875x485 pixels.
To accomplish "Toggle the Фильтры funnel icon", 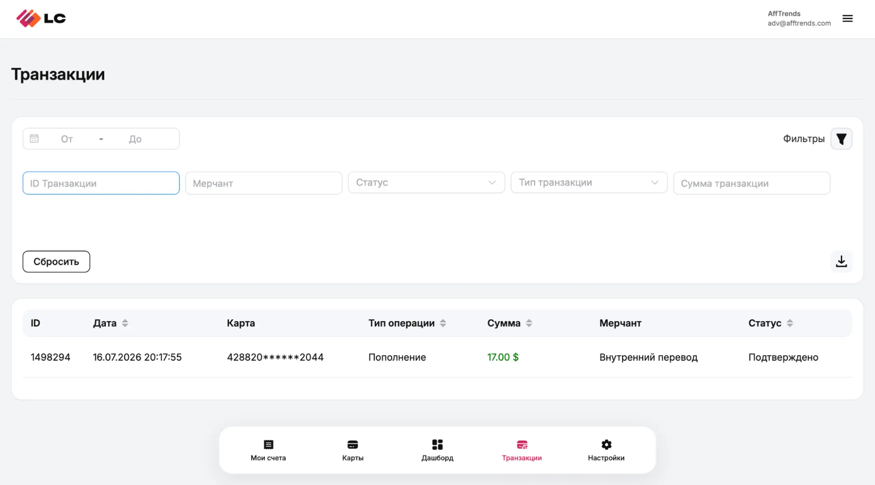I will (x=841, y=139).
